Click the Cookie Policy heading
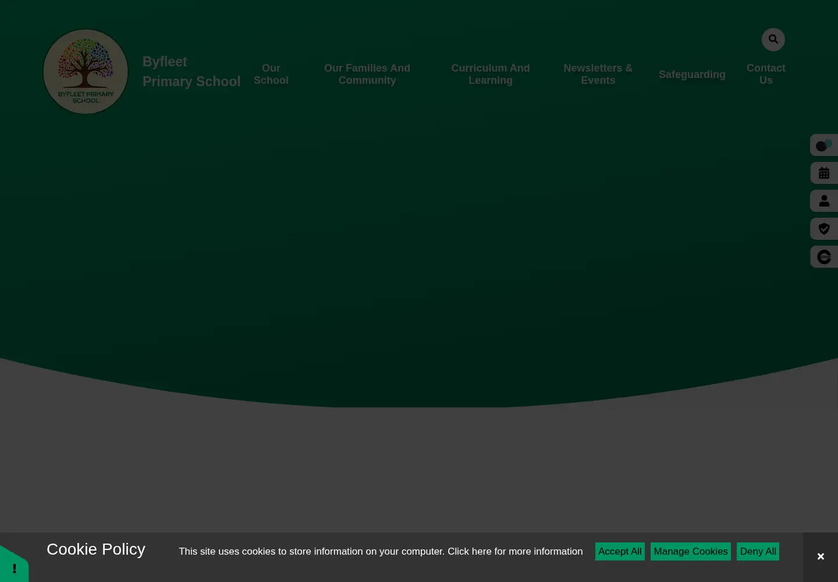This screenshot has height=582, width=838. (96, 549)
